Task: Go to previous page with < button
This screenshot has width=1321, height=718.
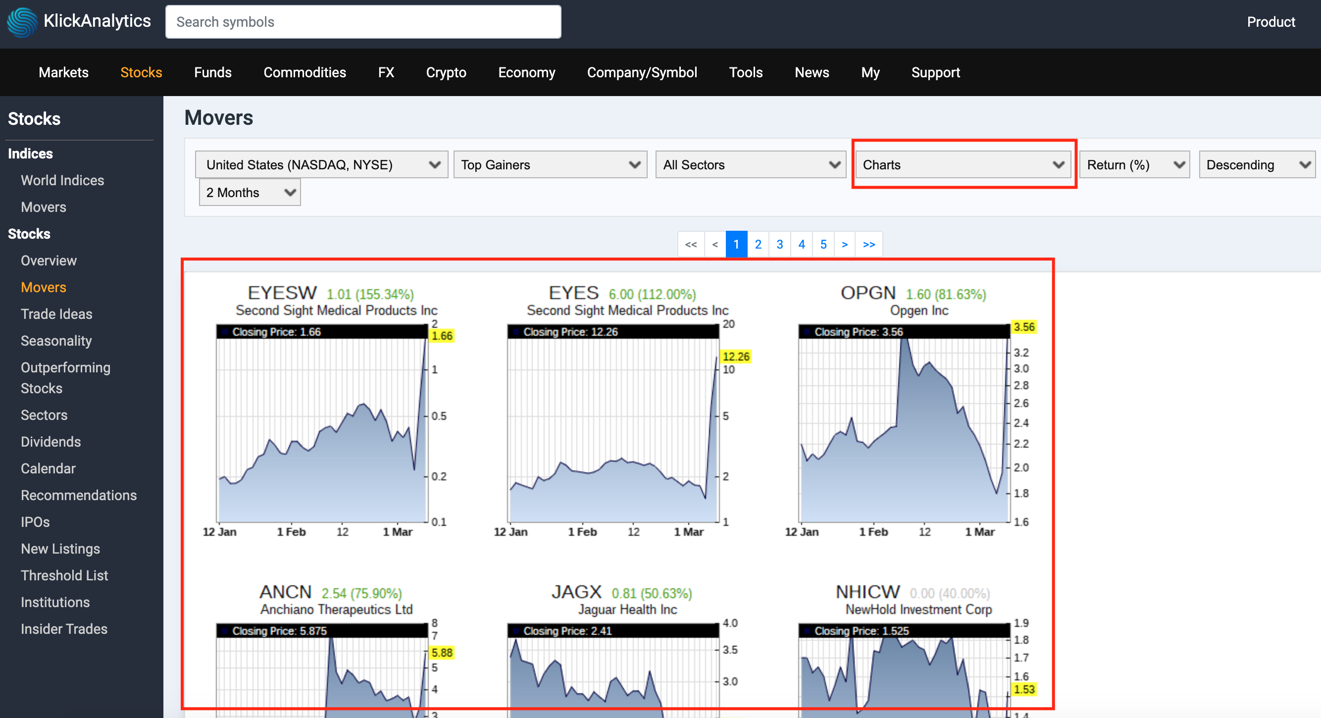Action: tap(715, 244)
